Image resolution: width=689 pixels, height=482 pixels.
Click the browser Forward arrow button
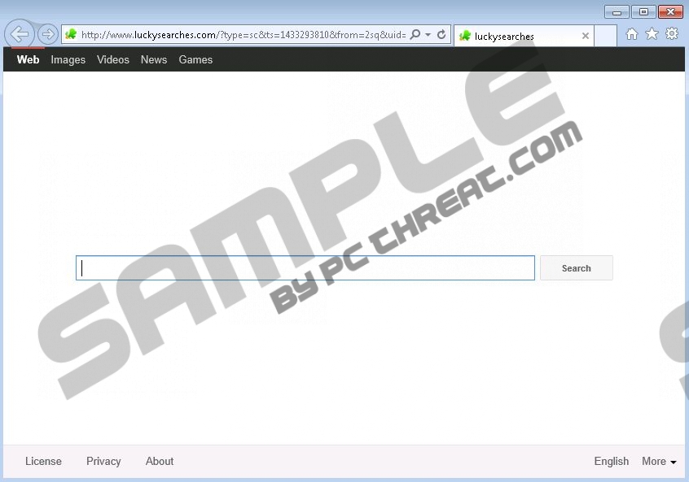[x=48, y=34]
